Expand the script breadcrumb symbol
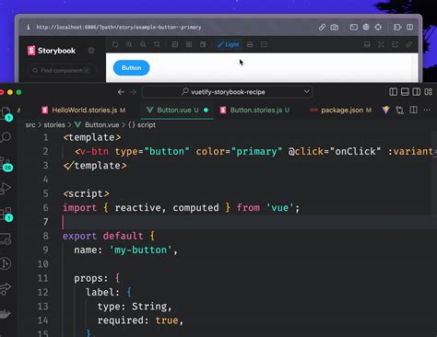Image resolution: width=437 pixels, height=337 pixels. tap(142, 125)
